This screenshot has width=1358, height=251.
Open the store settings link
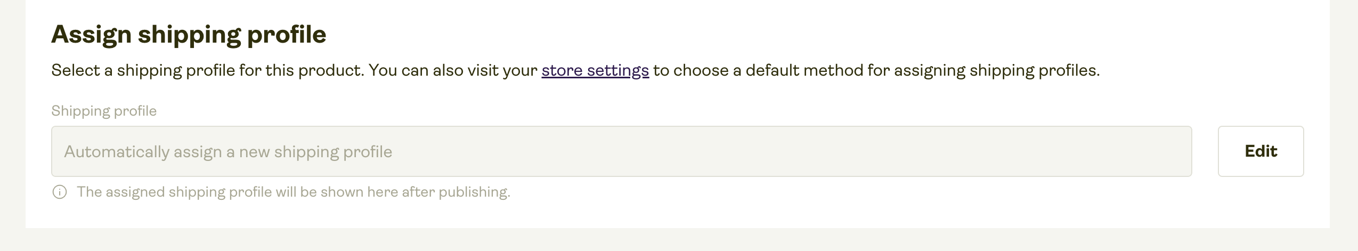coord(595,70)
